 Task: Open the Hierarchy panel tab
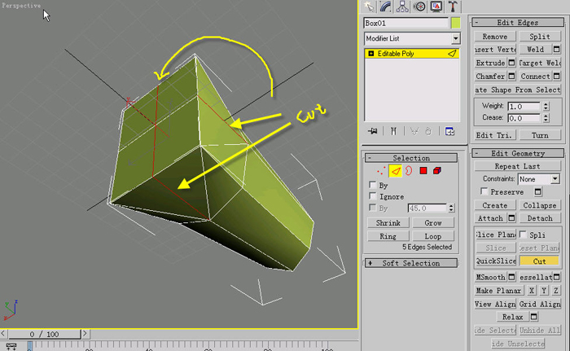coord(402,7)
